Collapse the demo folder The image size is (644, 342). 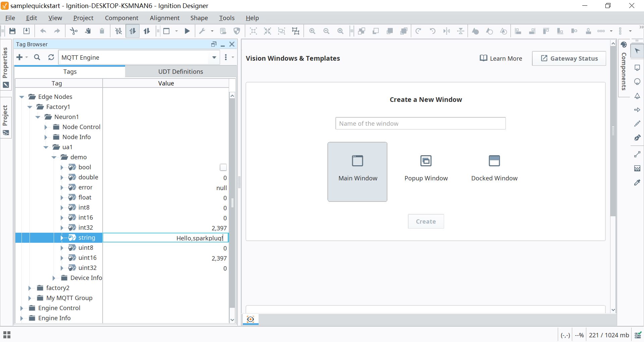pos(54,157)
